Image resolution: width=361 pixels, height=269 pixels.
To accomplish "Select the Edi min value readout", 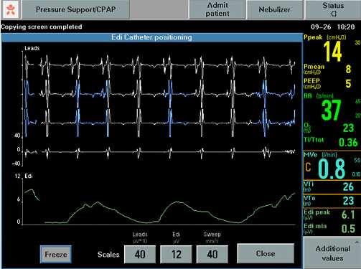I will 348,229.
